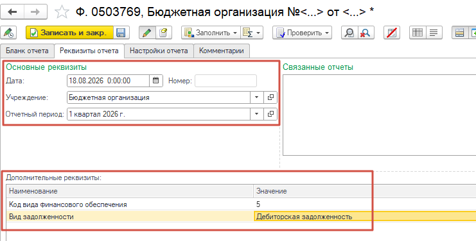Open the Заполнить dropdown menu

coord(211,33)
